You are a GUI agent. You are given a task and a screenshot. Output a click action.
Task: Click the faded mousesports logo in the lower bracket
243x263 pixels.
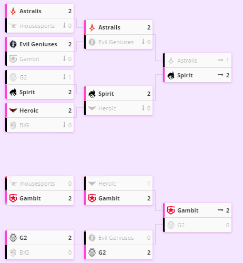[13, 184]
